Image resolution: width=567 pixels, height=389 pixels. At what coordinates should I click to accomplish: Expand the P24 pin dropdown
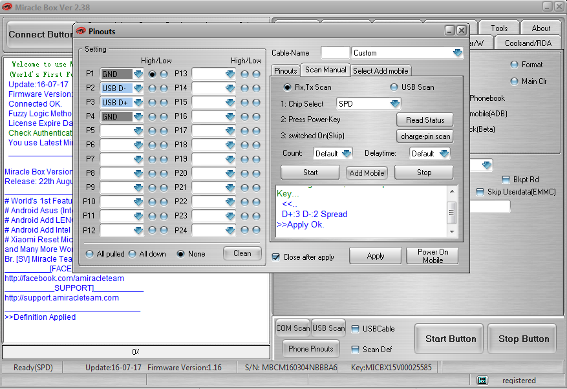pyautogui.click(x=230, y=230)
